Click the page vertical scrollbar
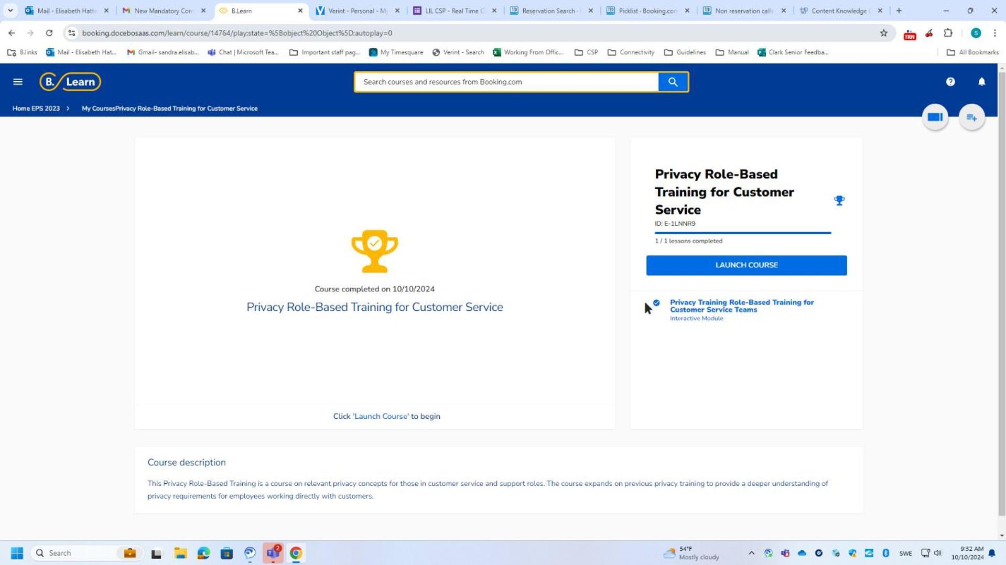The width and height of the screenshot is (1006, 565). pos(1002,294)
